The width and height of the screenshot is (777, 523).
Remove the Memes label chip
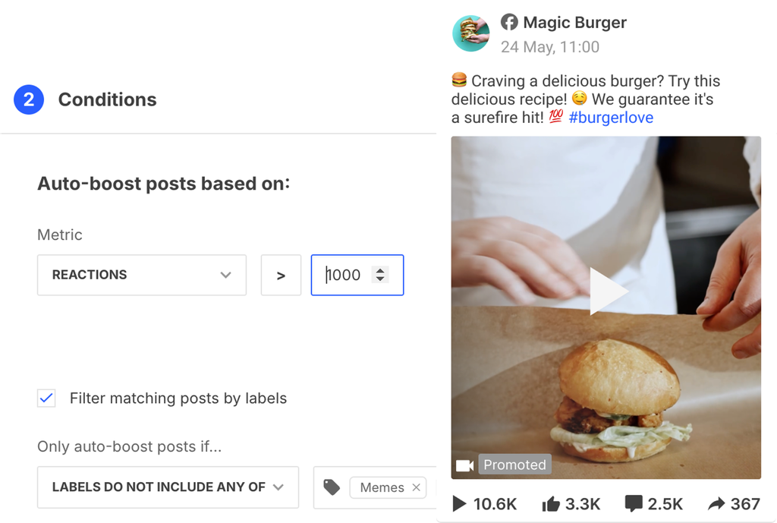(417, 487)
